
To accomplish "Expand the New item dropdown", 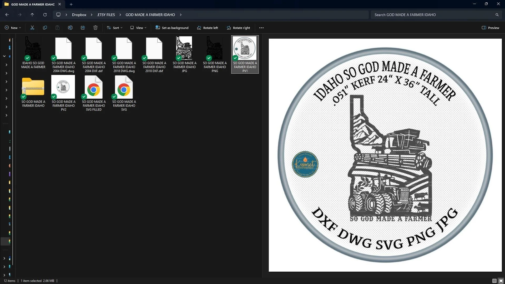I will (x=13, y=28).
